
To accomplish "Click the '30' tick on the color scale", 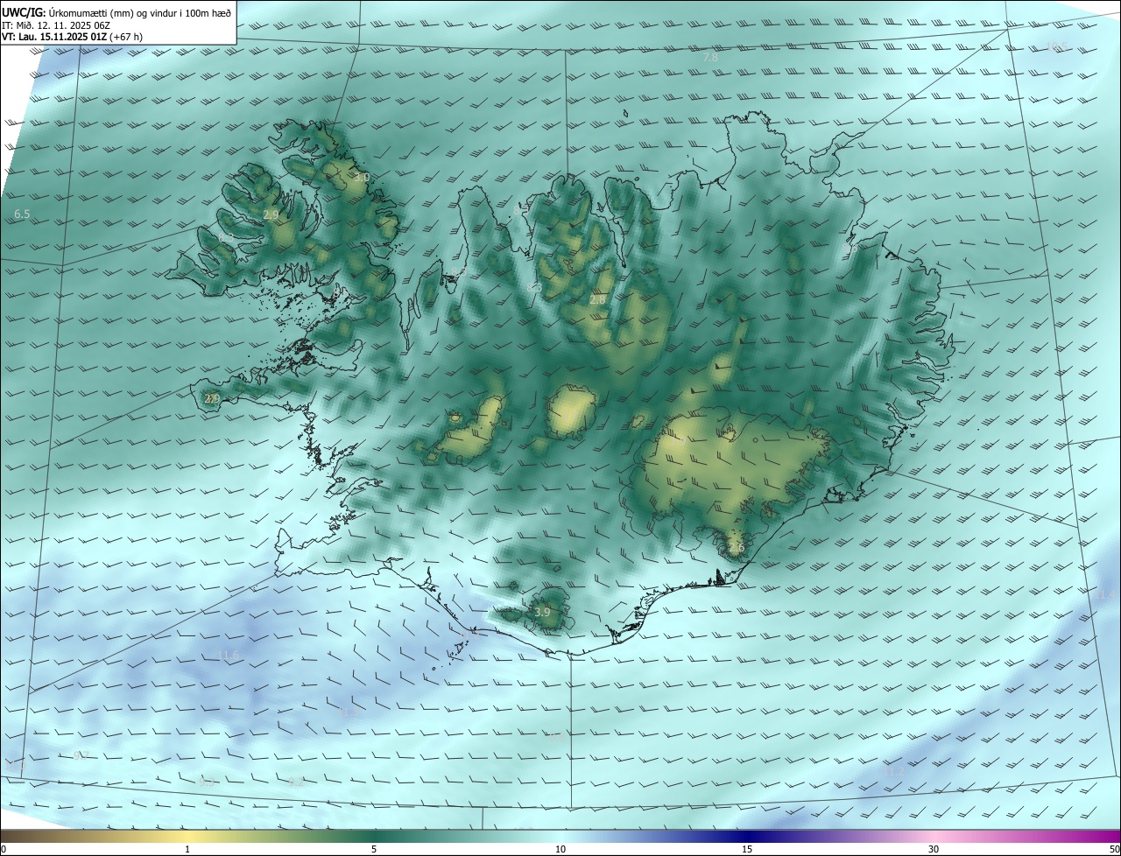I will (934, 850).
